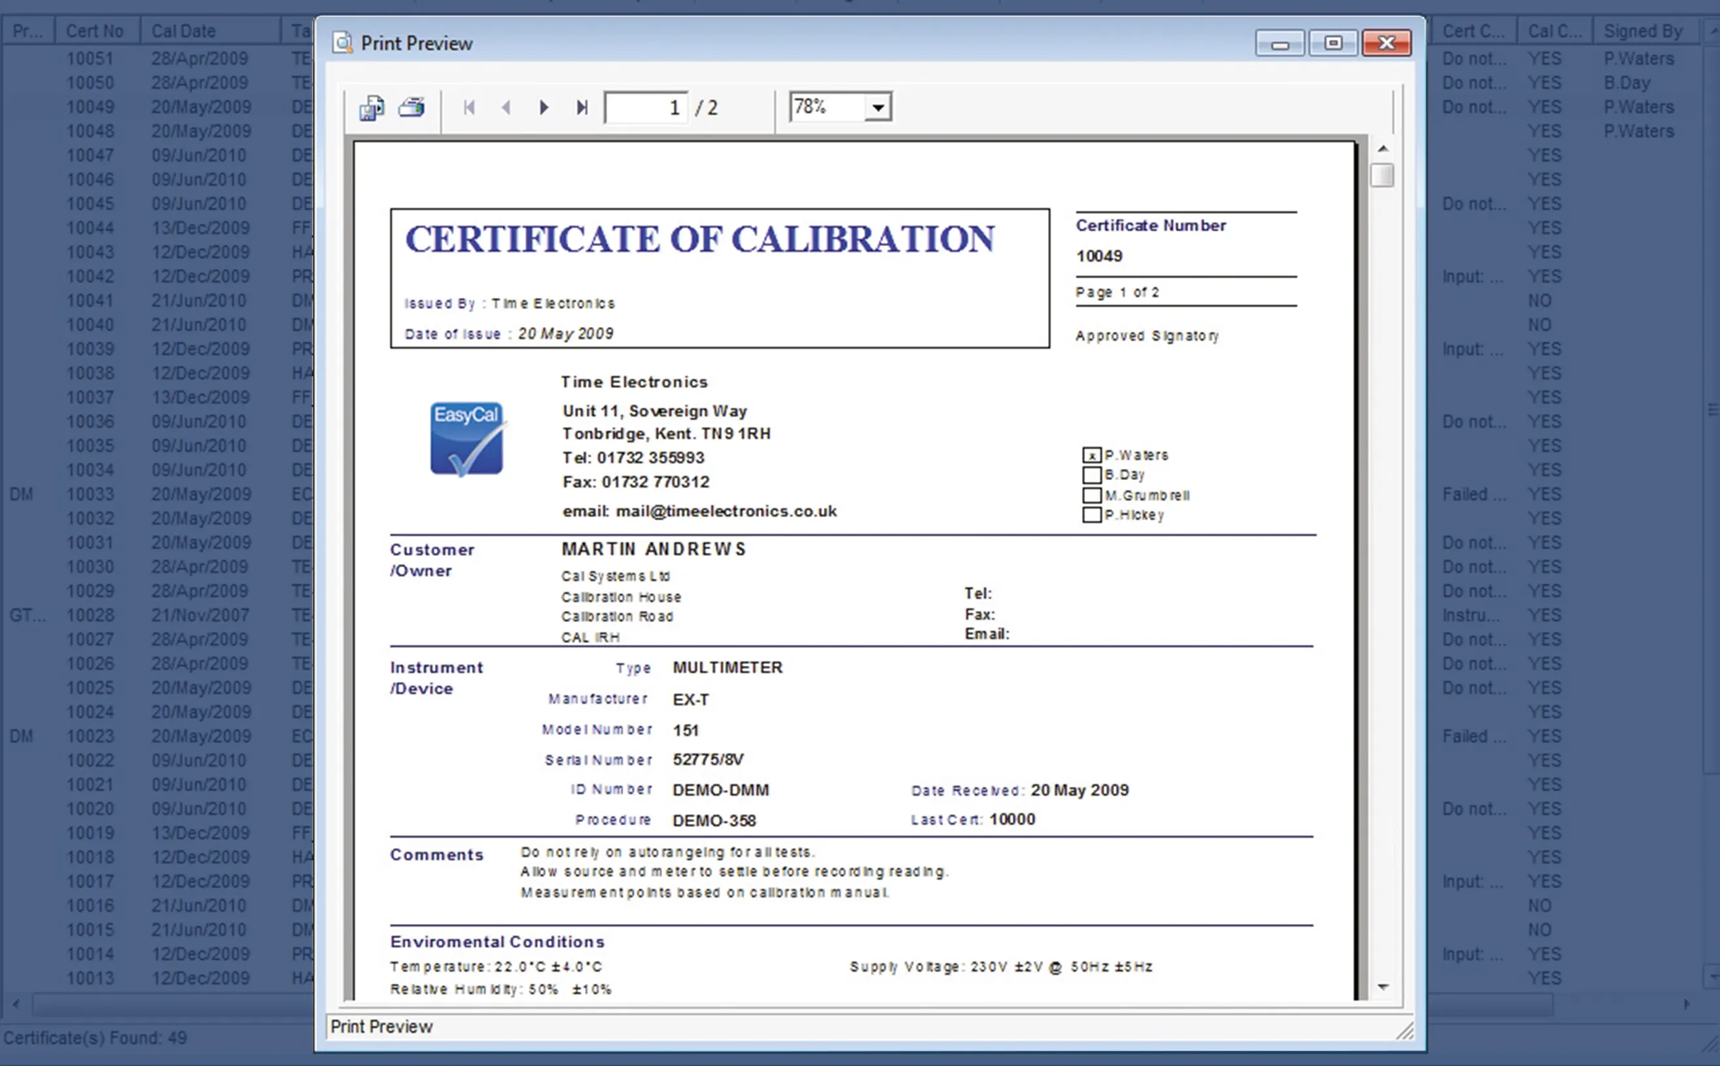
Task: Open the 78% zoom dropdown
Action: (x=877, y=108)
